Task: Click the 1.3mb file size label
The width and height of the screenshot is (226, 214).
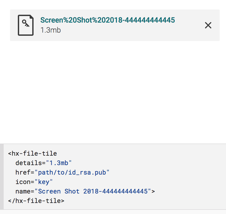Action: [x=50, y=30]
